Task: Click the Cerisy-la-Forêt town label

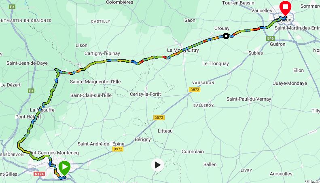Action: pos(145,94)
